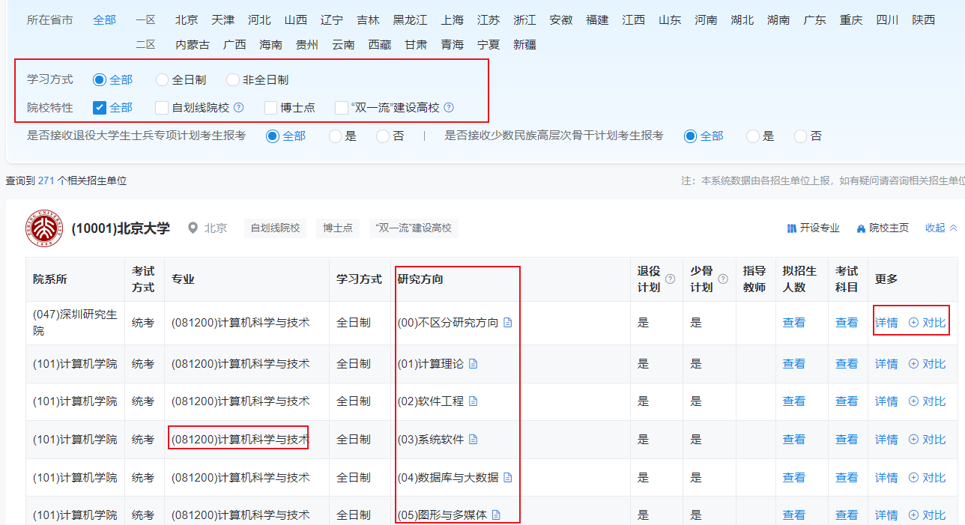The image size is (965, 525).
Task: Click the help icon beside 双一流建设高校
Action: (x=447, y=107)
